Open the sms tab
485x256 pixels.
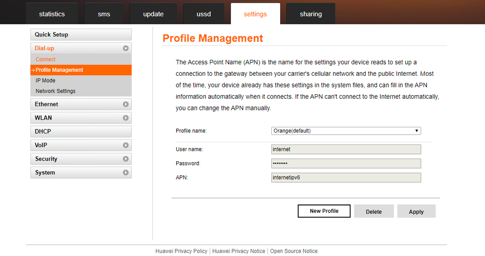pyautogui.click(x=104, y=14)
